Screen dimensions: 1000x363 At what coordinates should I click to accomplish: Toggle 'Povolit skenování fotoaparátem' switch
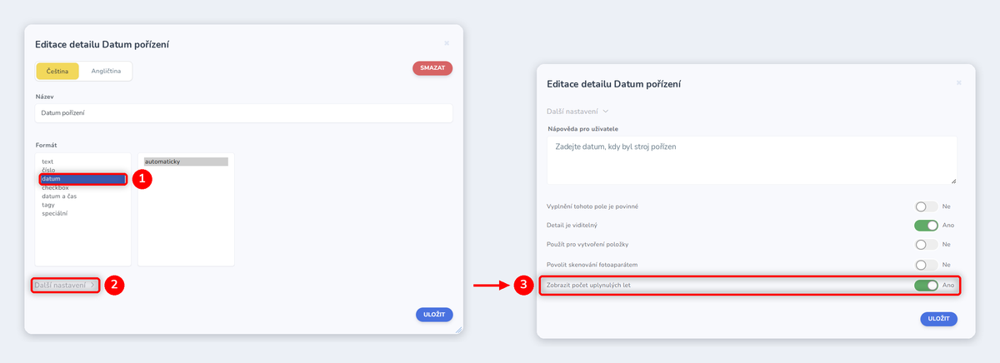(926, 265)
